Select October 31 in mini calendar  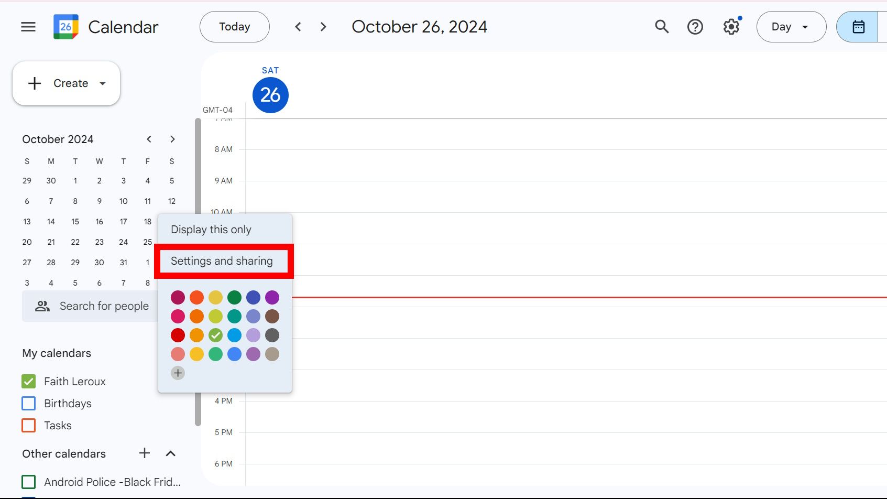123,263
